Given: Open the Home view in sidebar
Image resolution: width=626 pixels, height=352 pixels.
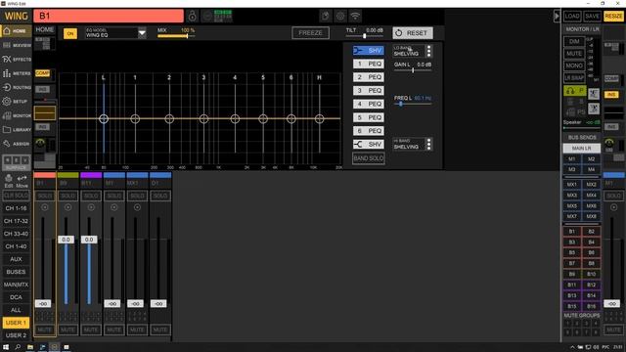Looking at the screenshot, I should coord(16,31).
